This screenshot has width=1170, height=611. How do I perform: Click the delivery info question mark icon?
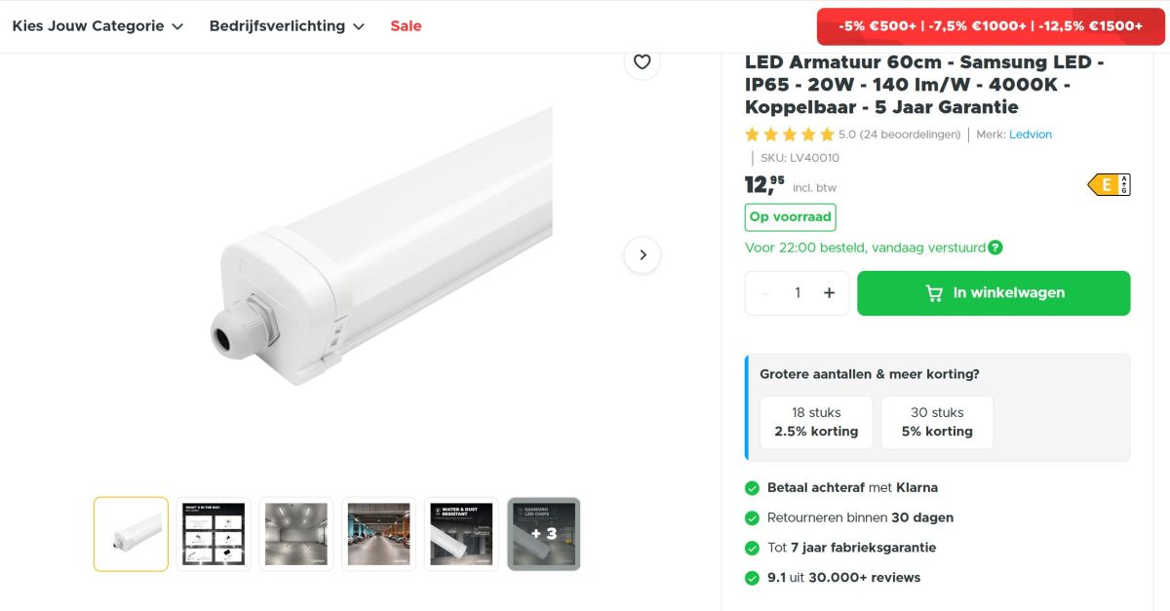coord(994,248)
